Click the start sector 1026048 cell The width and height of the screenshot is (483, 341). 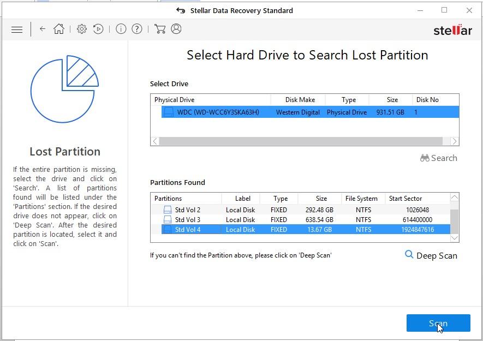click(x=418, y=210)
